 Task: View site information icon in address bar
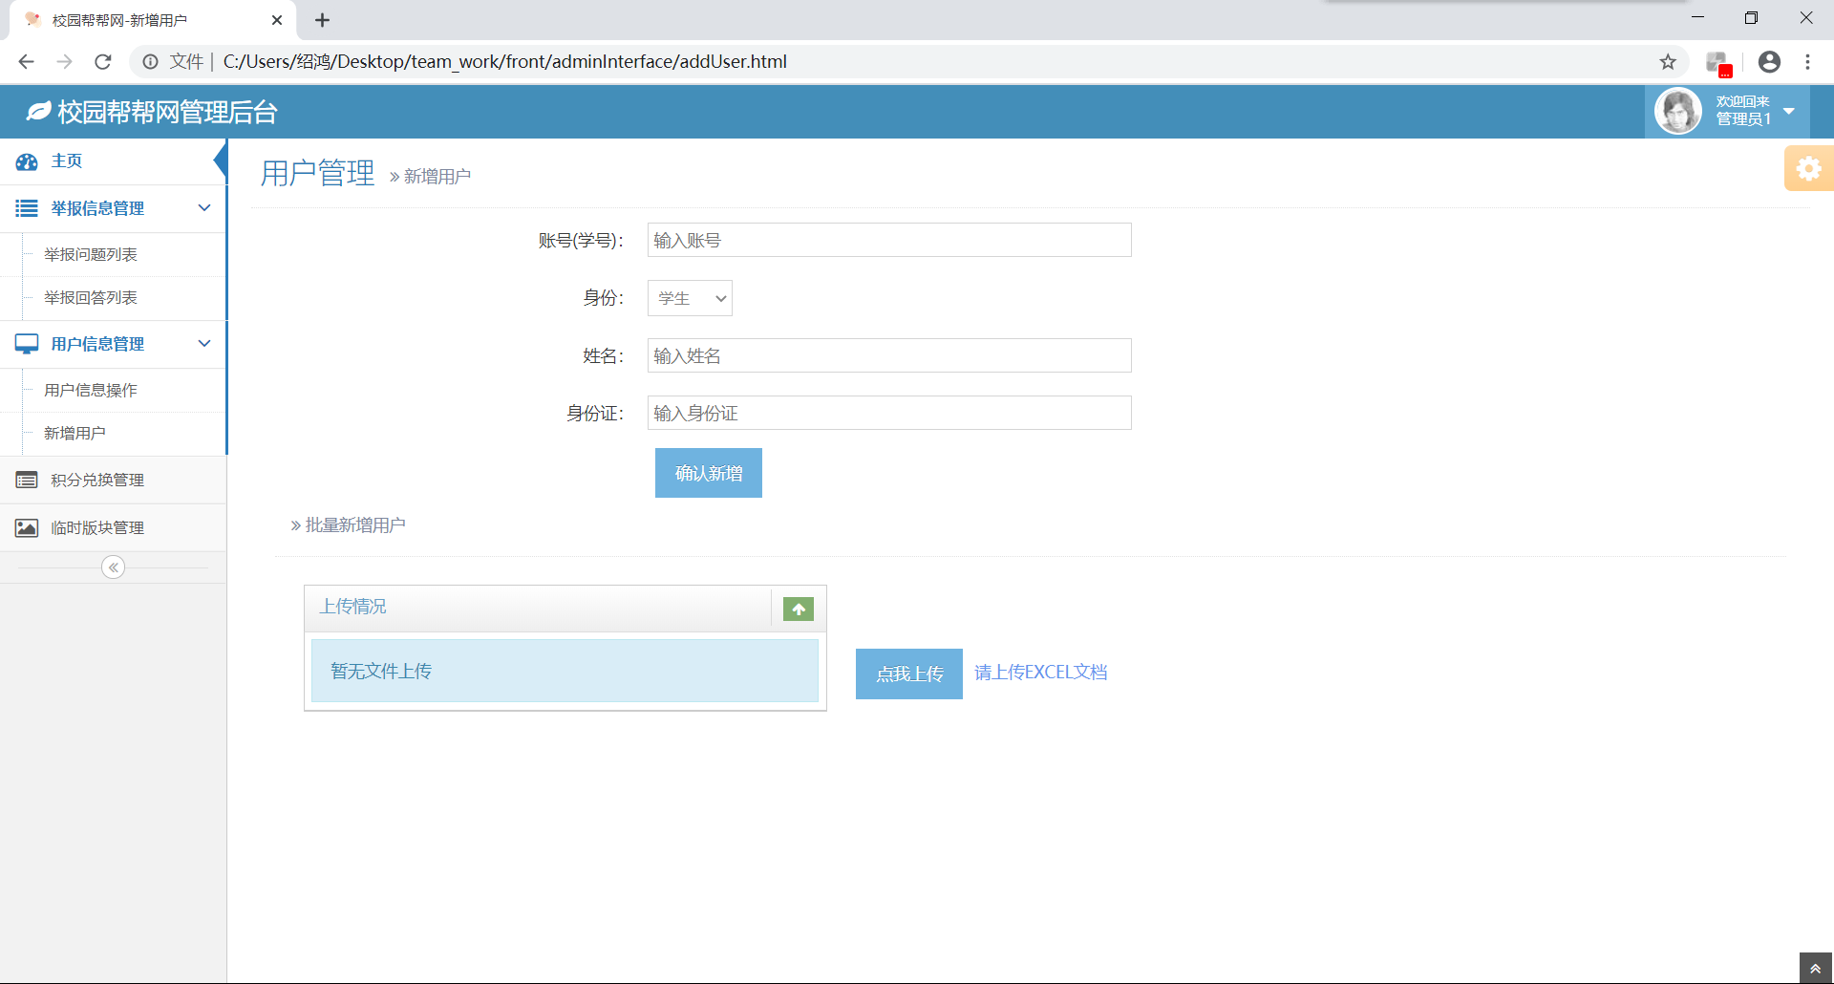click(151, 62)
